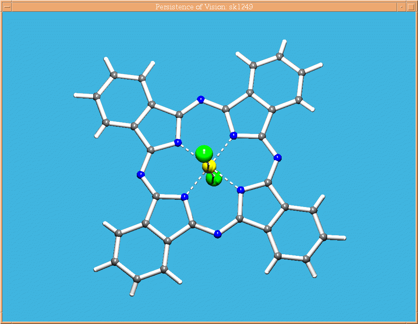Click the rightmost blue nitrogen atom
The width and height of the screenshot is (418, 324).
(277, 158)
